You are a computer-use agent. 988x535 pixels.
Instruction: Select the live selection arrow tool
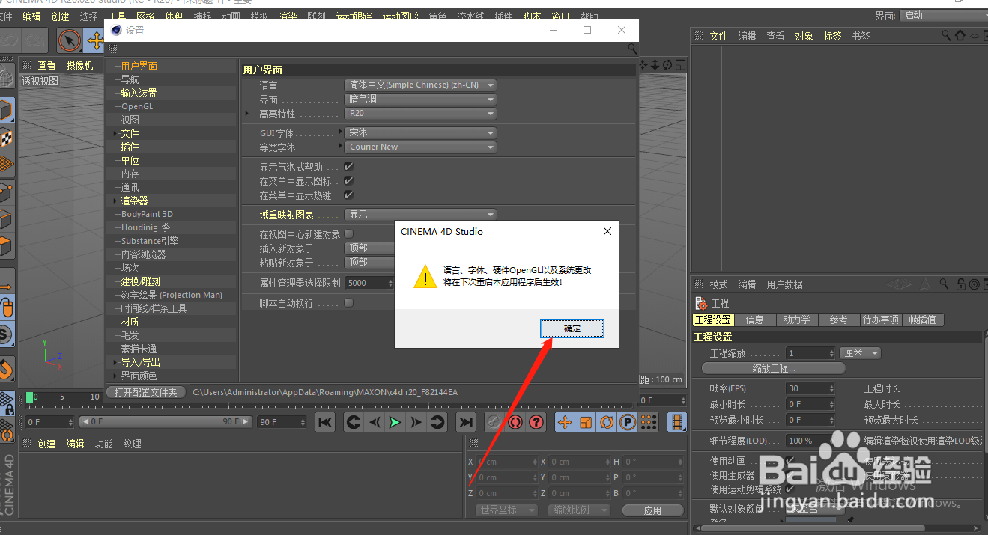[x=70, y=40]
